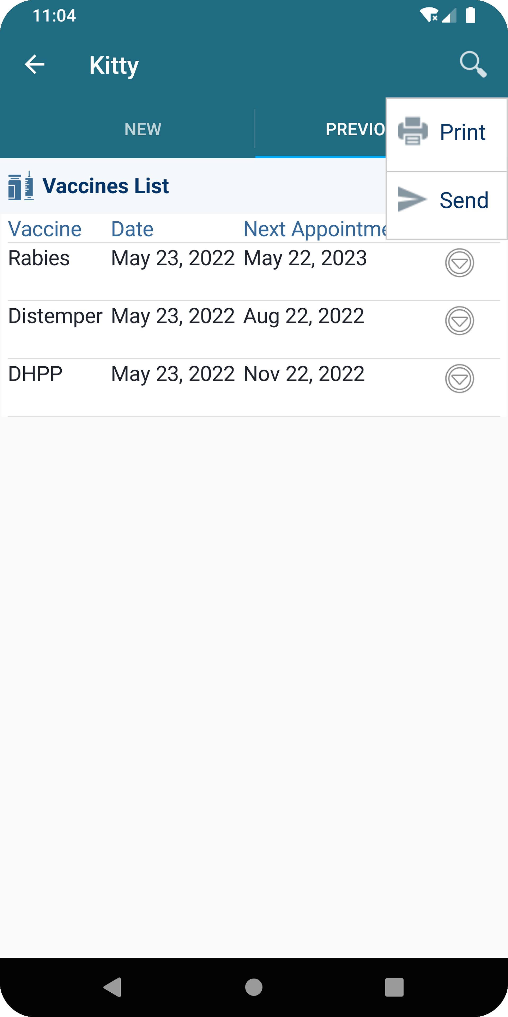Image resolution: width=508 pixels, height=1017 pixels.
Task: Open the search magnifier icon
Action: (x=473, y=64)
